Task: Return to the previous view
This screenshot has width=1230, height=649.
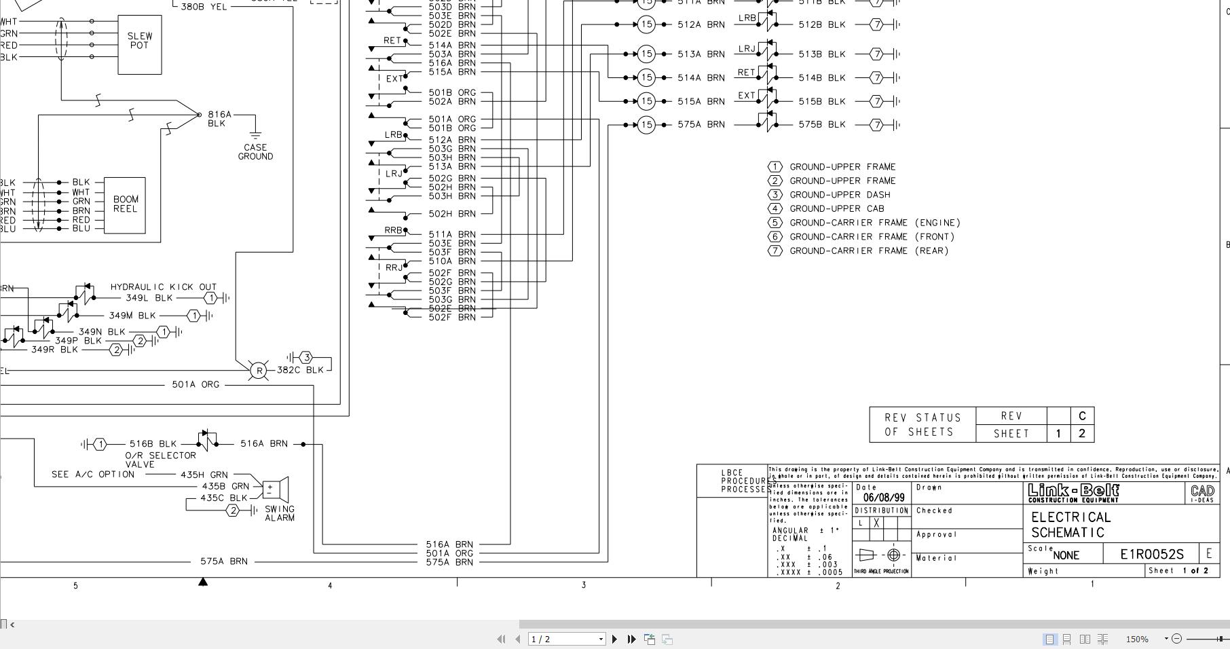Action: point(648,639)
